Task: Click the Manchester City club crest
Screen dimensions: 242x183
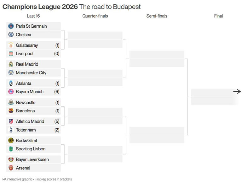Action: pos(11,73)
